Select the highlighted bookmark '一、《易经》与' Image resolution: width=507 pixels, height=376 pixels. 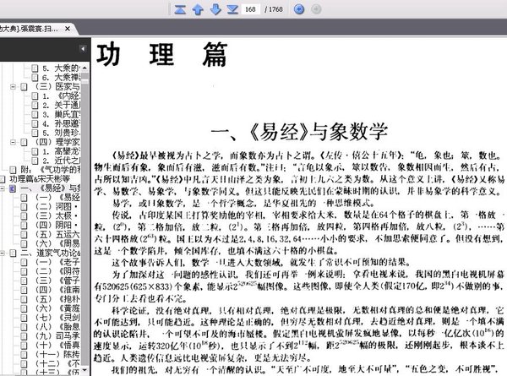[50, 188]
